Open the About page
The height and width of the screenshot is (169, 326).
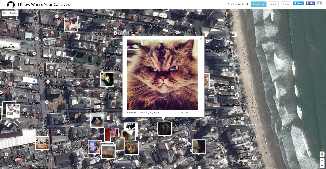tap(274, 4)
